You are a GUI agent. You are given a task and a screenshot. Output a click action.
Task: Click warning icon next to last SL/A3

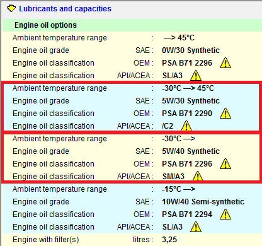pyautogui.click(x=196, y=227)
